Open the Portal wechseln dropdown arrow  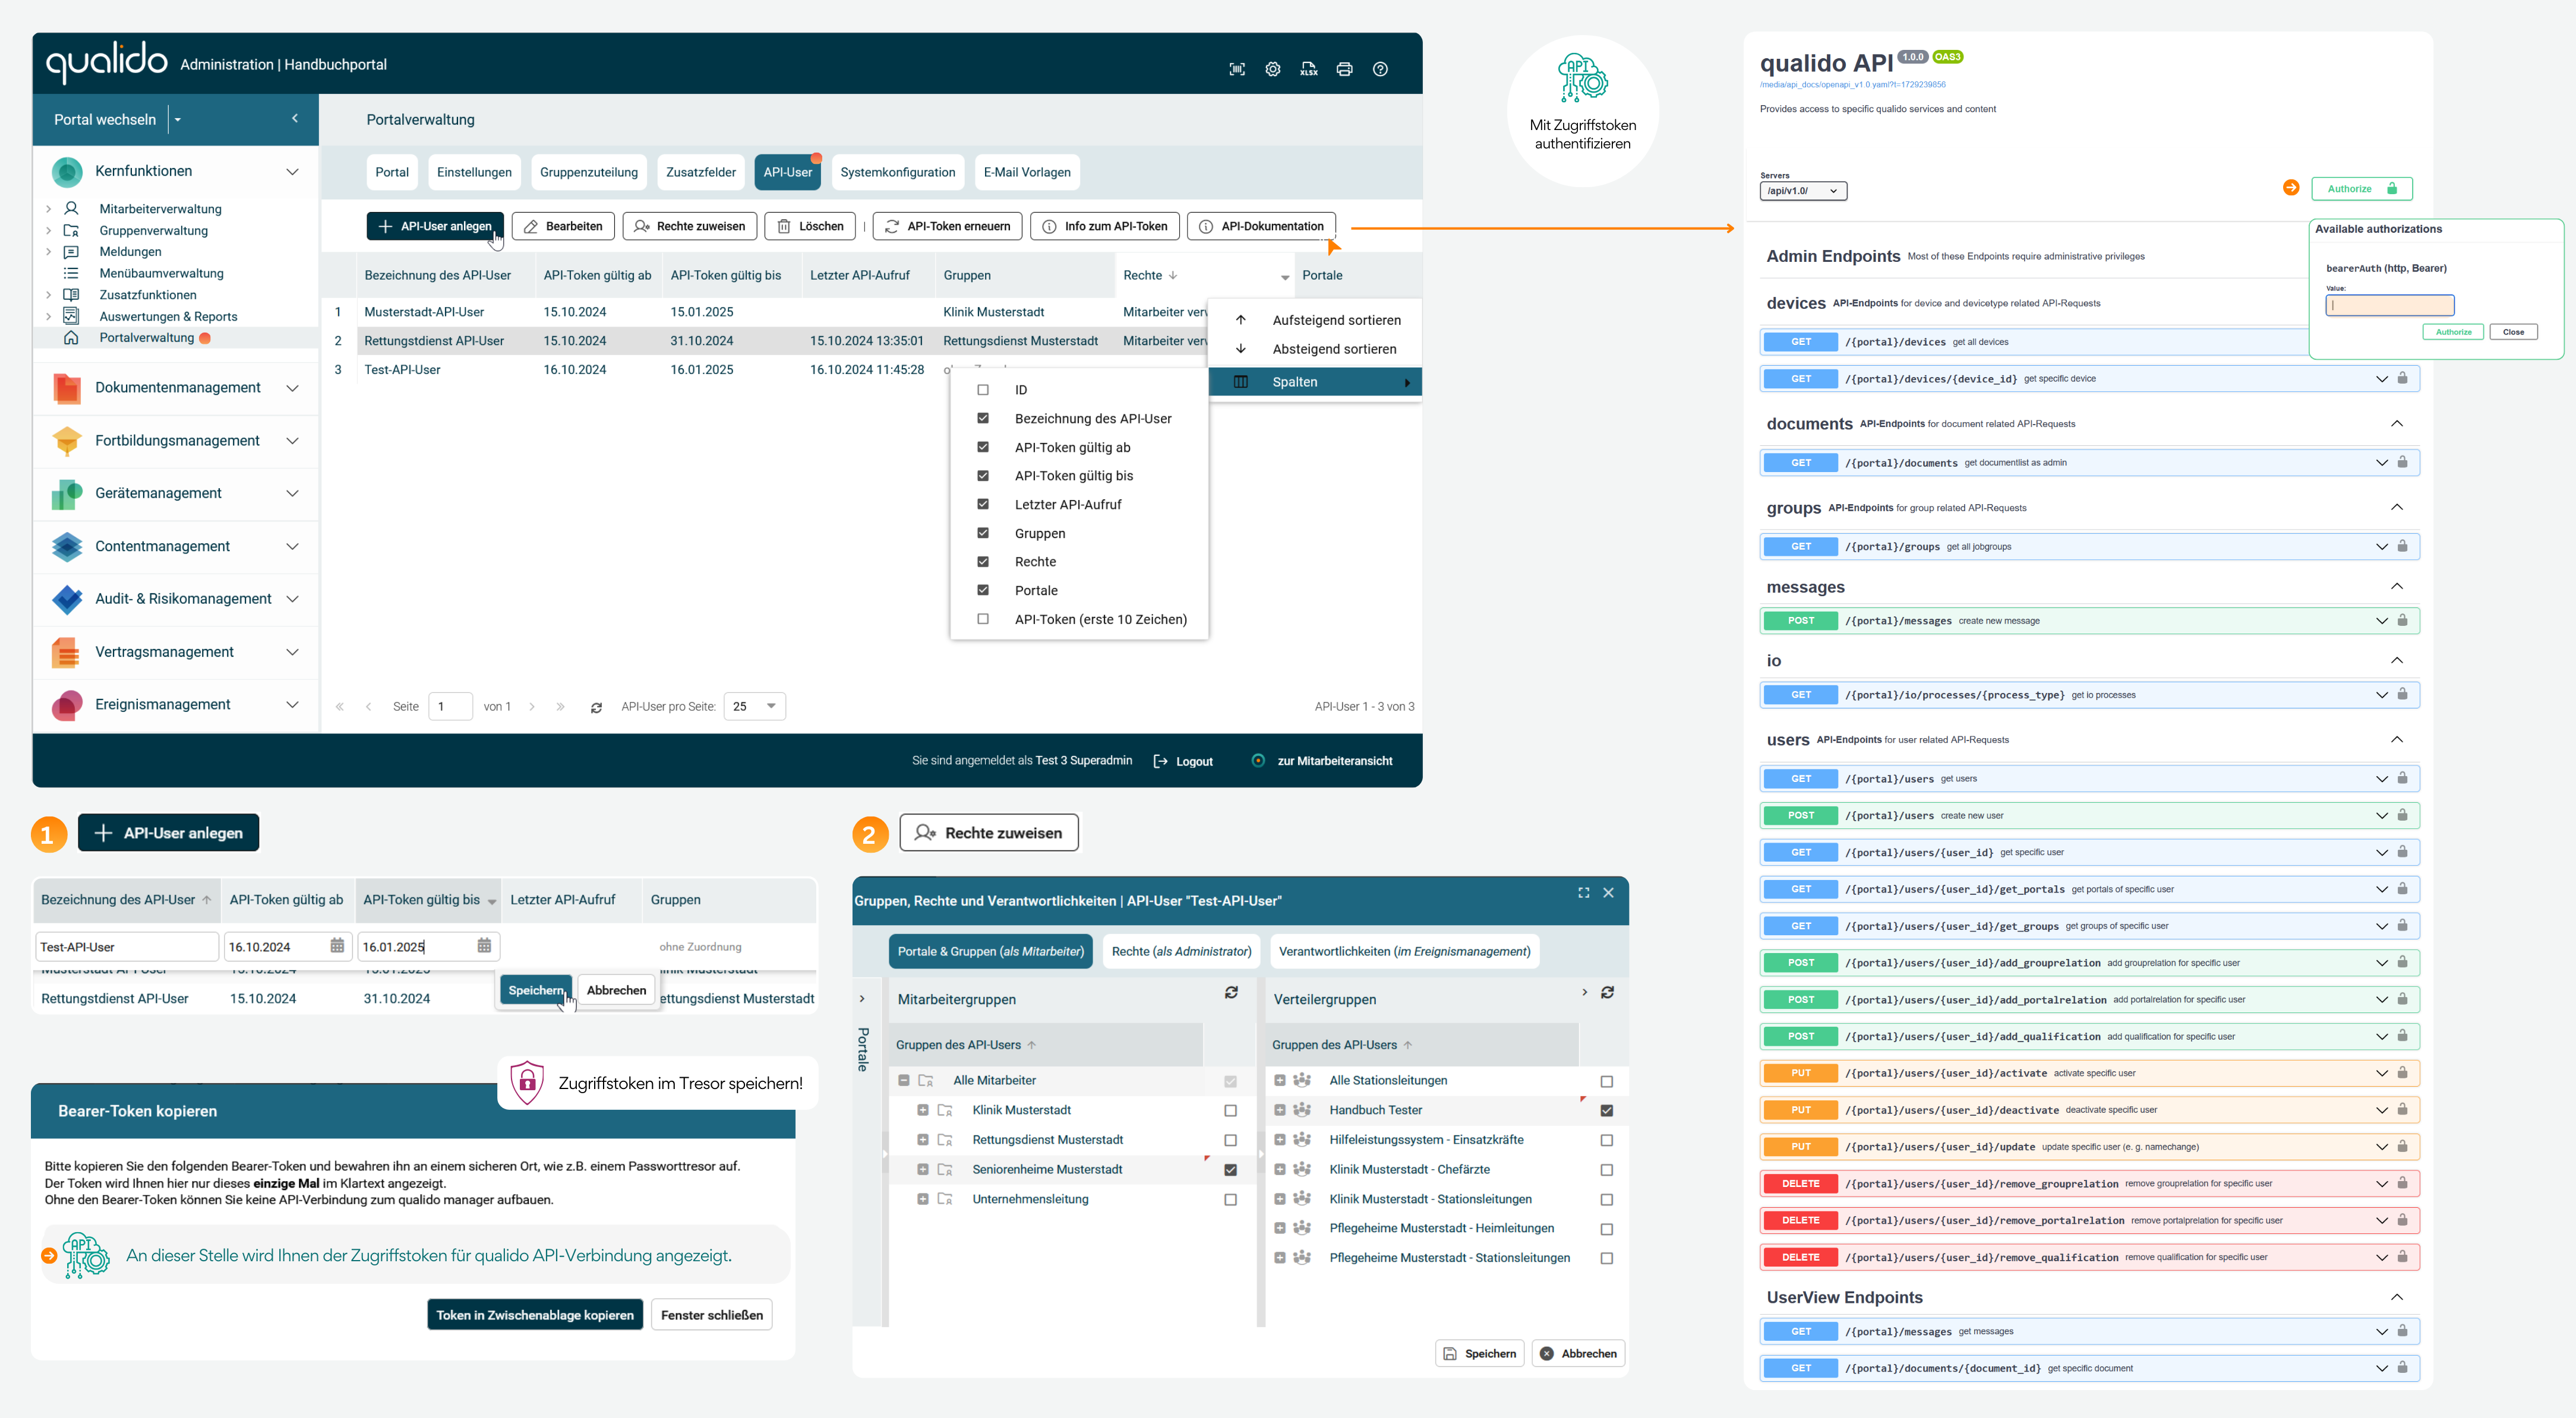point(178,120)
